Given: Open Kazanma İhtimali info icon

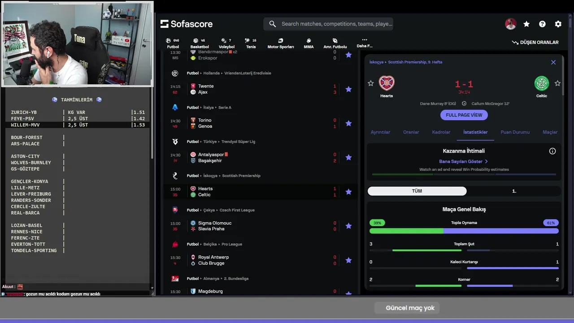Looking at the screenshot, I should pyautogui.click(x=552, y=151).
